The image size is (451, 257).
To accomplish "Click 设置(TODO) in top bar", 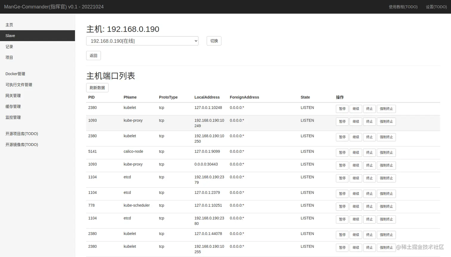I will 436,7.
